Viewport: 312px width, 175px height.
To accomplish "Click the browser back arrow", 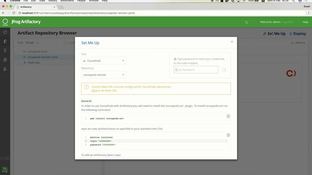I will point(3,13).
